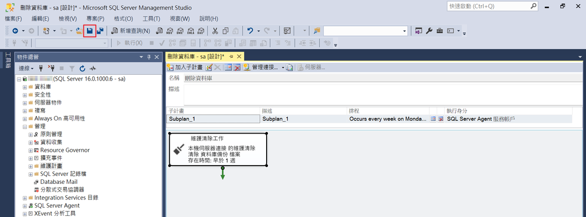Screen dimensions: 586x217
Task: Toggle pin on the 刪除資料庫 document tab
Action: click(231, 57)
